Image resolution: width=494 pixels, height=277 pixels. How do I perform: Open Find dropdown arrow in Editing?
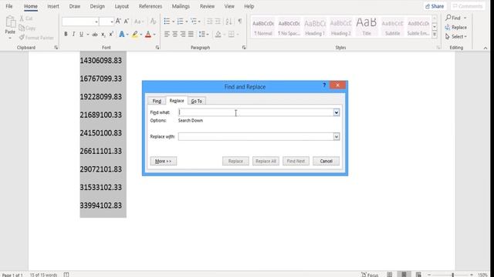click(x=465, y=18)
